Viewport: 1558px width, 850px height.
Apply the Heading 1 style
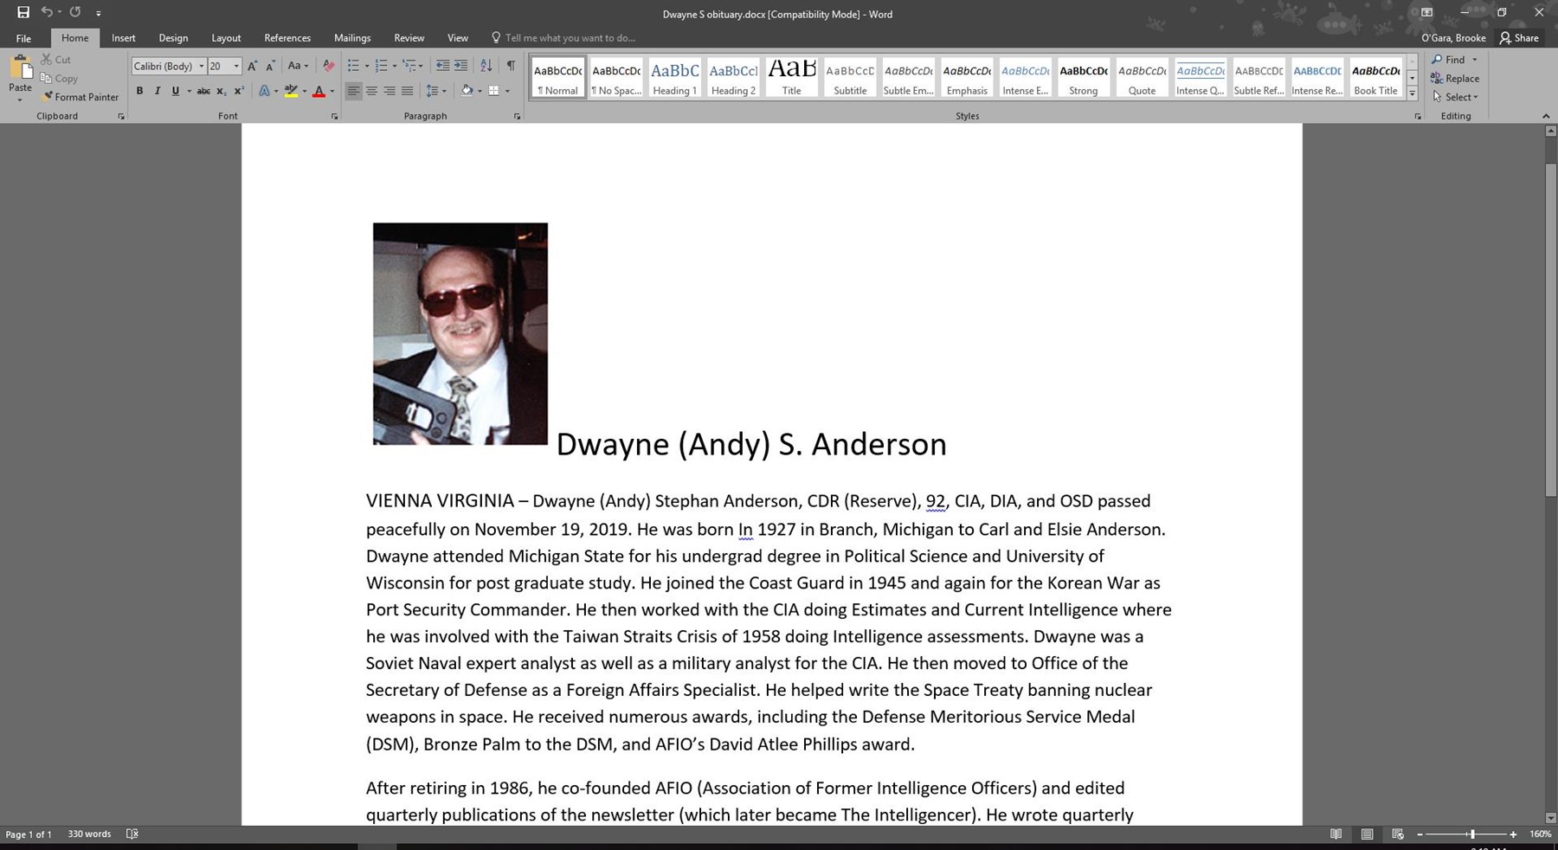674,76
